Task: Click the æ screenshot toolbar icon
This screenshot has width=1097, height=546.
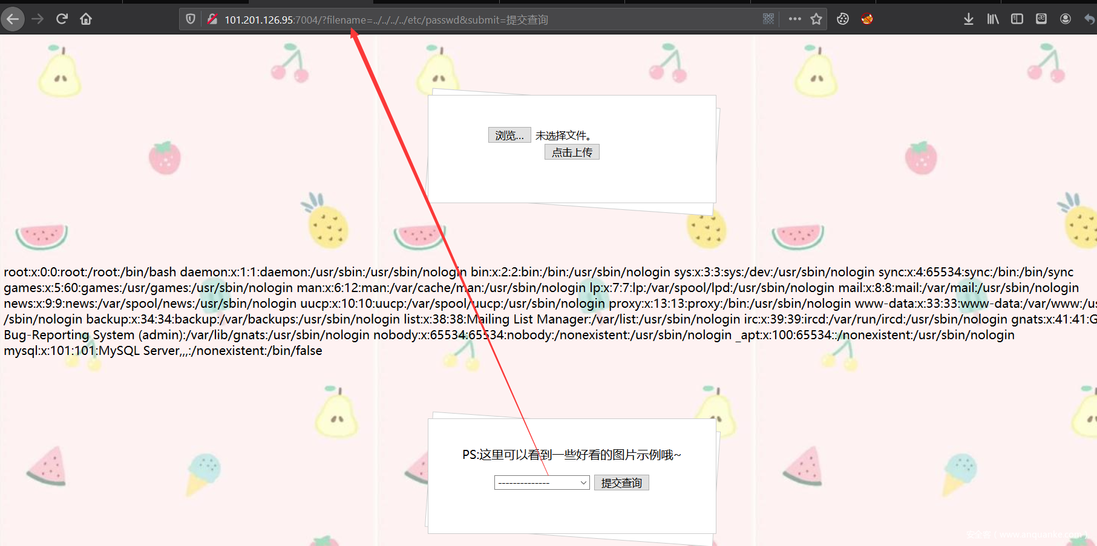Action: click(x=1041, y=19)
